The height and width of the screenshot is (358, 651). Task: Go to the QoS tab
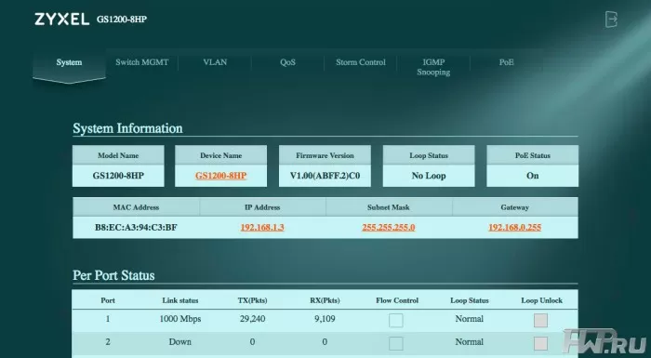pyautogui.click(x=287, y=62)
